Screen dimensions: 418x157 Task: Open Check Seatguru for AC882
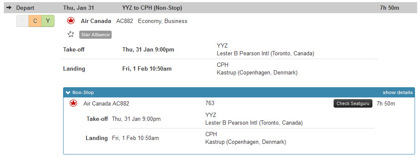[353, 103]
